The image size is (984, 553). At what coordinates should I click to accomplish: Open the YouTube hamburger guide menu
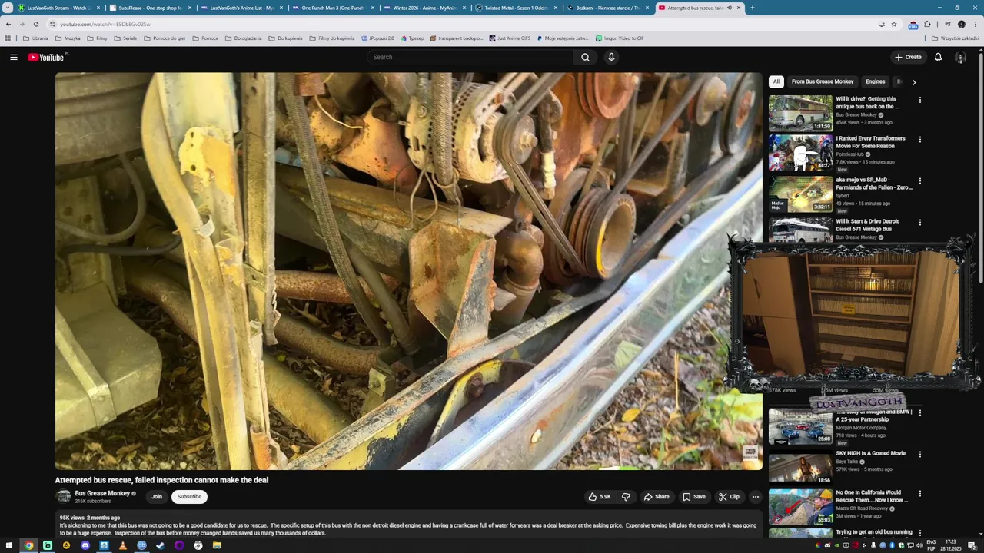click(x=13, y=57)
